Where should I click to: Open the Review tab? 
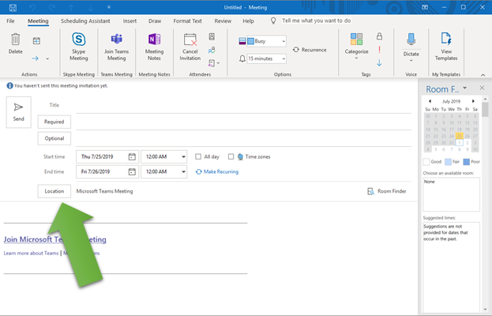[x=223, y=21]
